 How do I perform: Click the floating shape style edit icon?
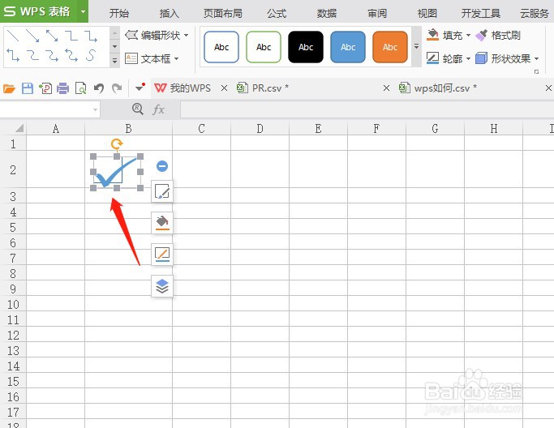162,191
